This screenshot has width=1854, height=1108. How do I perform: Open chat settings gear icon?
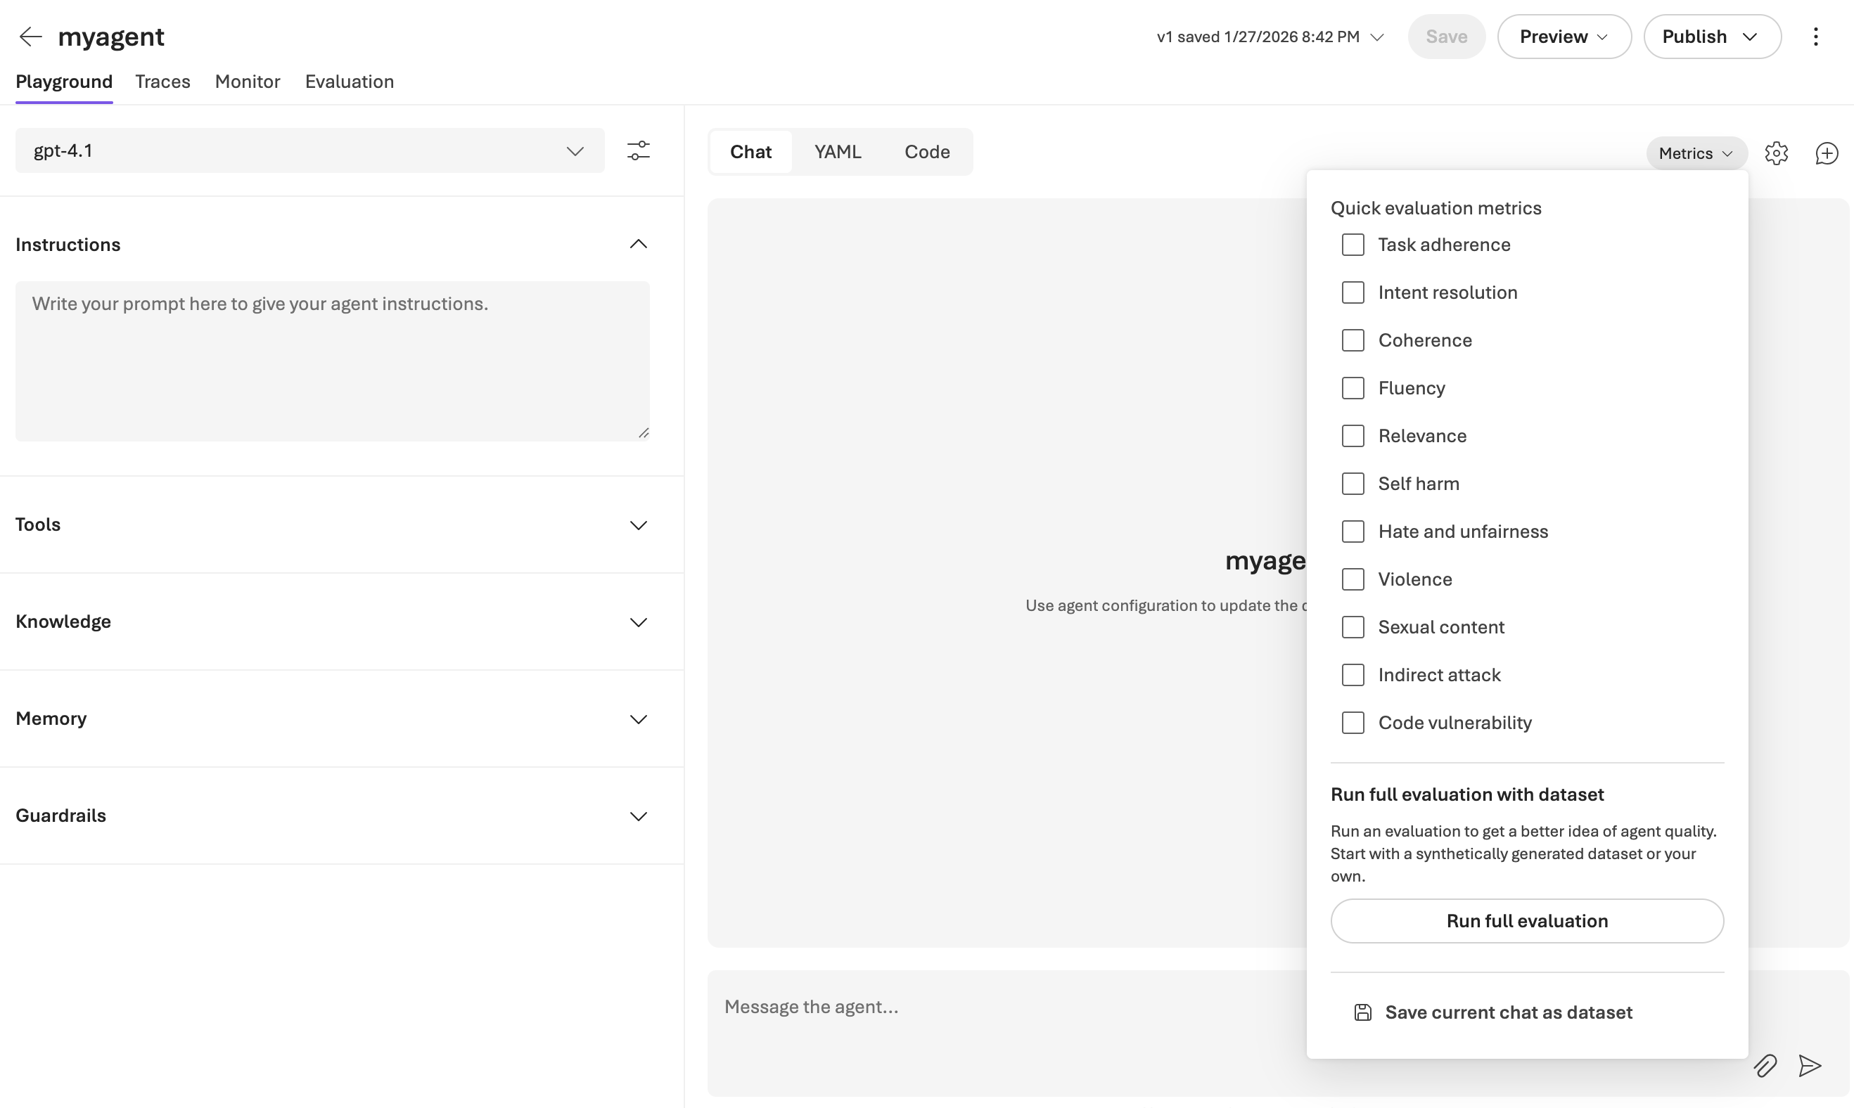click(x=1777, y=153)
